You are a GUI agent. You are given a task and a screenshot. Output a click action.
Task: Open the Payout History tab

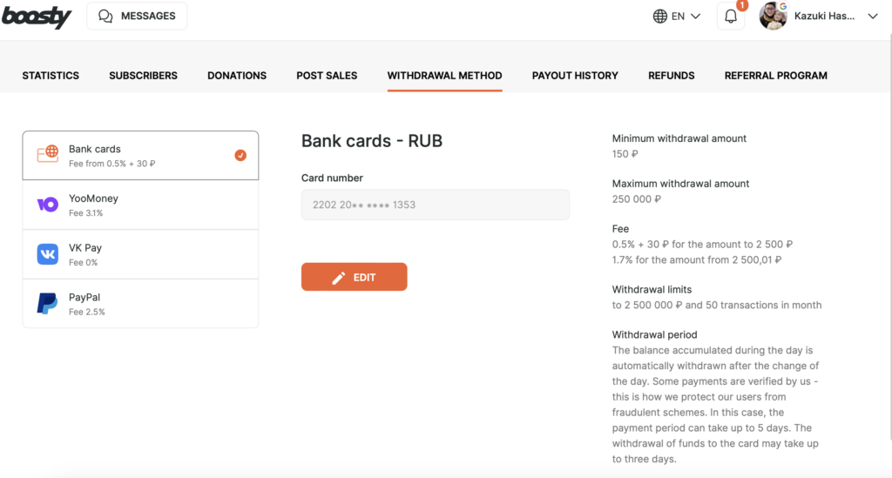[575, 76]
